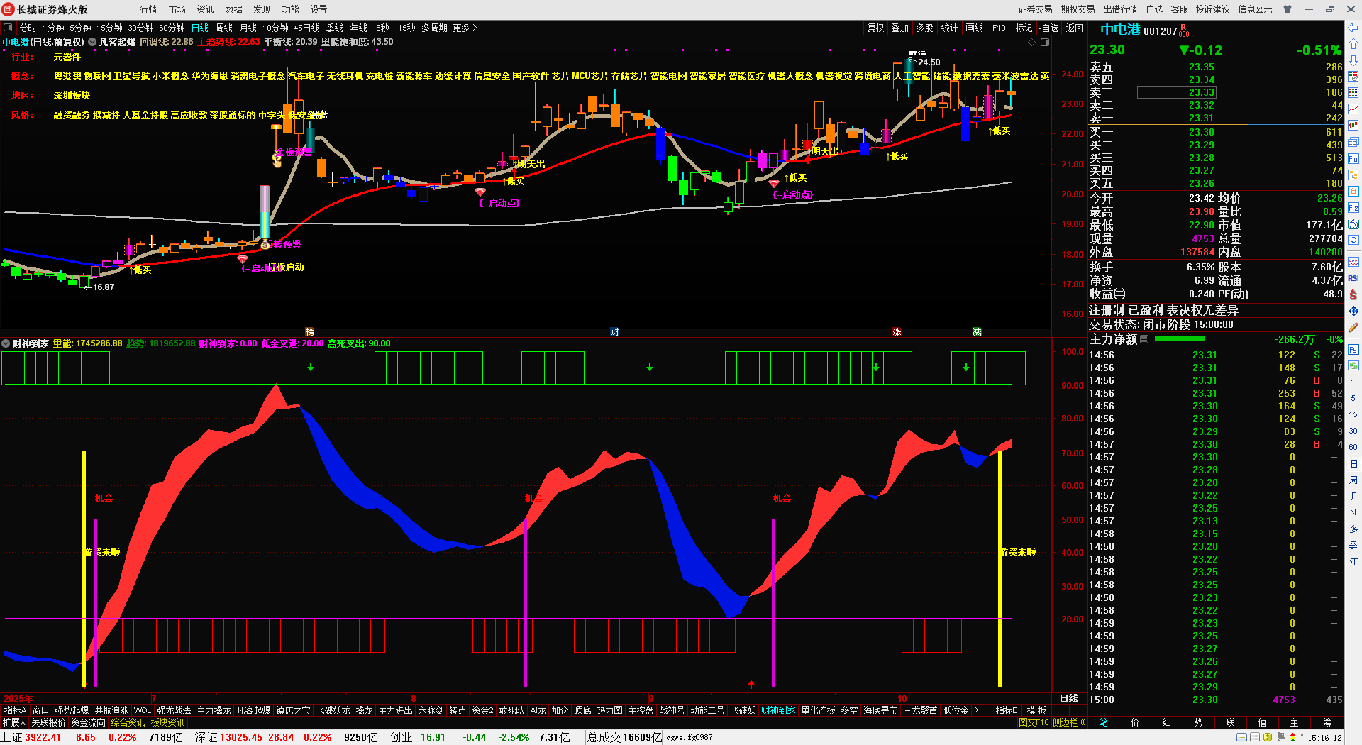Image resolution: width=1362 pixels, height=745 pixels.
Task: Click the F5 icon in right toolbar
Action: (x=1353, y=350)
